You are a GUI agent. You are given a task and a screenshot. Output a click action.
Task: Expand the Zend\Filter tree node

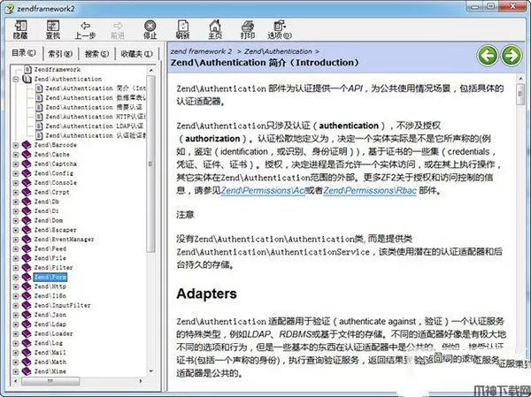coord(16,268)
